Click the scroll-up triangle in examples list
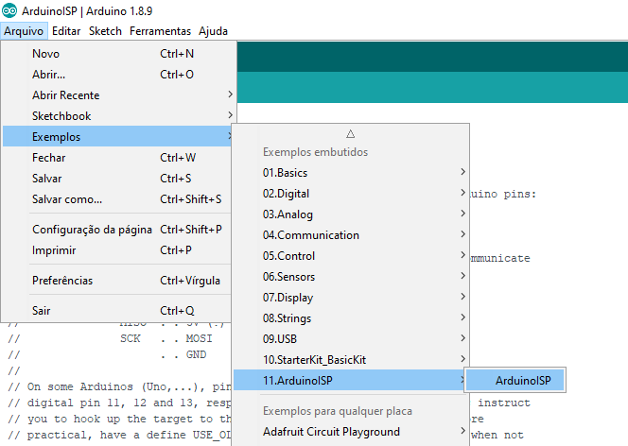 [x=351, y=134]
